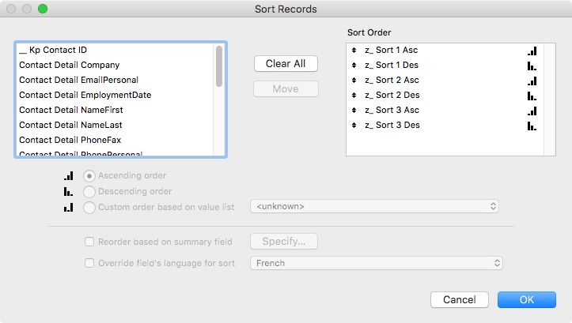This screenshot has height=323, width=572.
Task: Click icon left of Custom order option
Action: 69,208
